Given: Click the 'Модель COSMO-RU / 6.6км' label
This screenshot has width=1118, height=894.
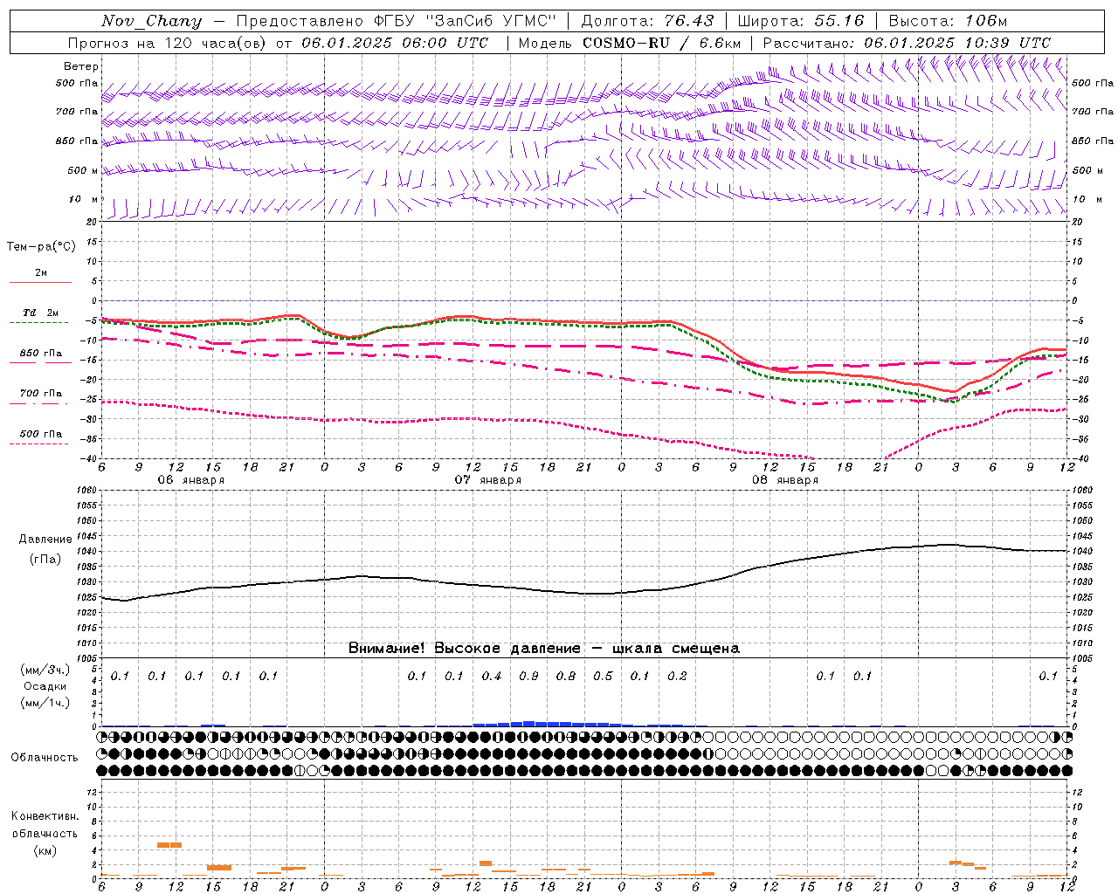Looking at the screenshot, I should pyautogui.click(x=630, y=43).
